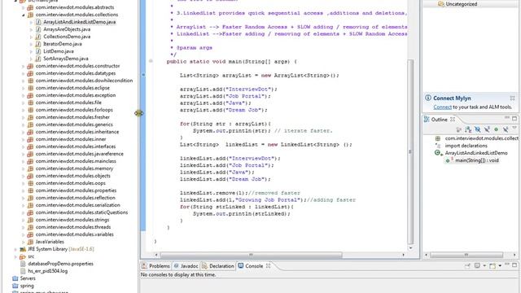Open CollectionsDemo.java file
521x293 pixels.
[x=67, y=37]
